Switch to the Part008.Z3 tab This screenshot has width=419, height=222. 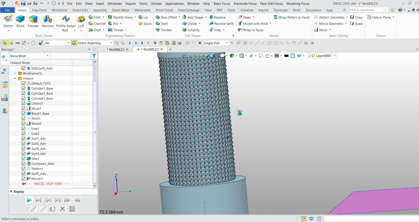pos(116,49)
